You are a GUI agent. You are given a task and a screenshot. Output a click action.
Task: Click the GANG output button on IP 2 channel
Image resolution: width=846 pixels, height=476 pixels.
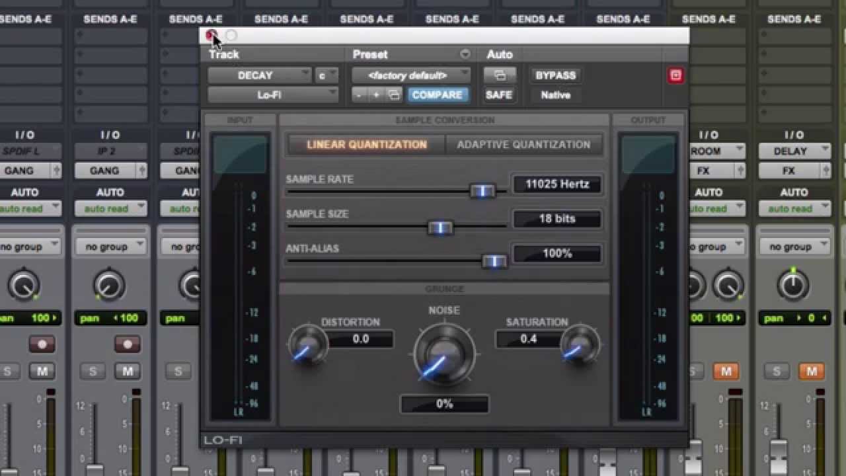(104, 171)
